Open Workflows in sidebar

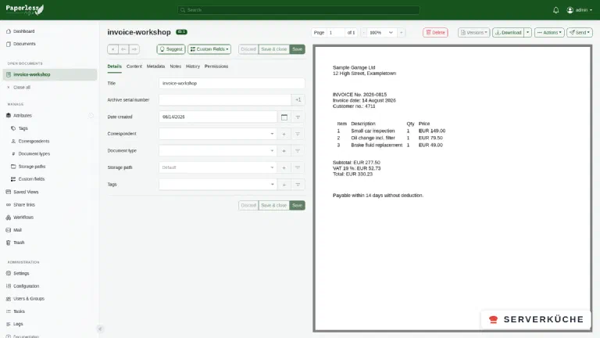tap(23, 218)
